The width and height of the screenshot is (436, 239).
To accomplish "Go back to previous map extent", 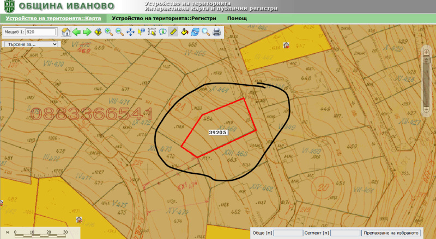I will (76, 32).
